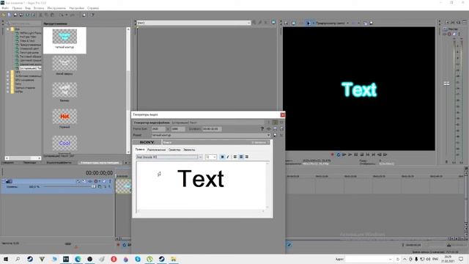
Task: Toggle loop playback below the timeline
Action: click(125, 245)
